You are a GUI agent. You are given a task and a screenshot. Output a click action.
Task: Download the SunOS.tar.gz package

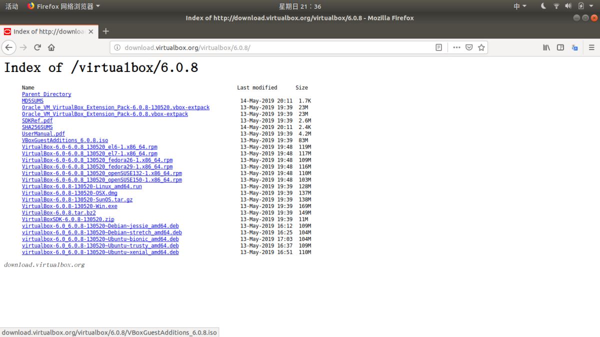click(x=77, y=199)
